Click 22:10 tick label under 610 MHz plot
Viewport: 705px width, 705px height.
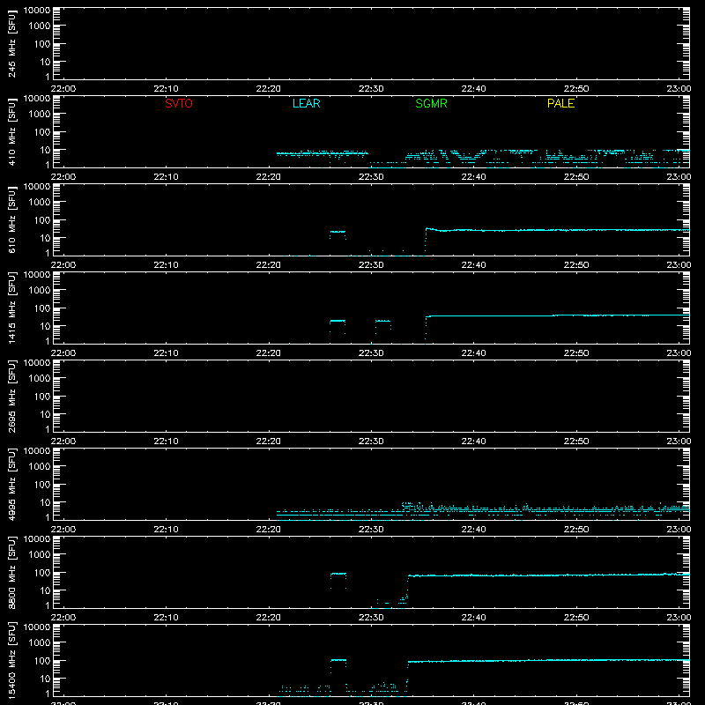(166, 265)
